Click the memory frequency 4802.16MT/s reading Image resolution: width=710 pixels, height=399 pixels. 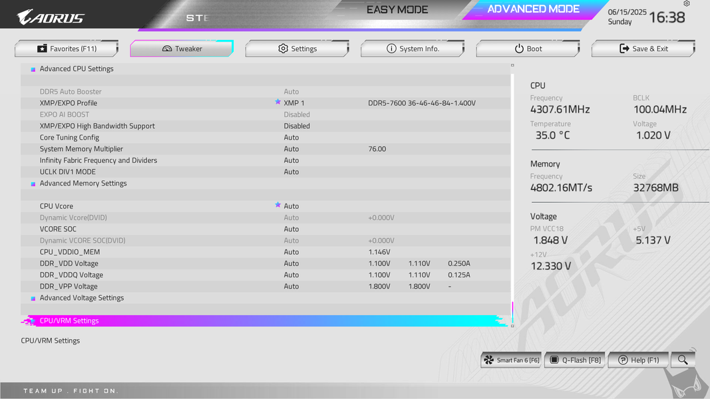tap(561, 188)
